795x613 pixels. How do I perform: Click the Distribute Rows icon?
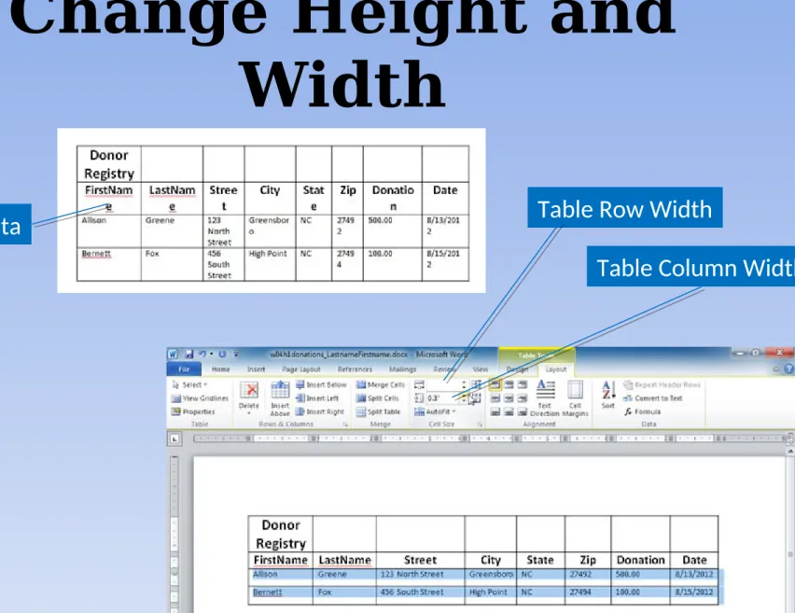477,384
